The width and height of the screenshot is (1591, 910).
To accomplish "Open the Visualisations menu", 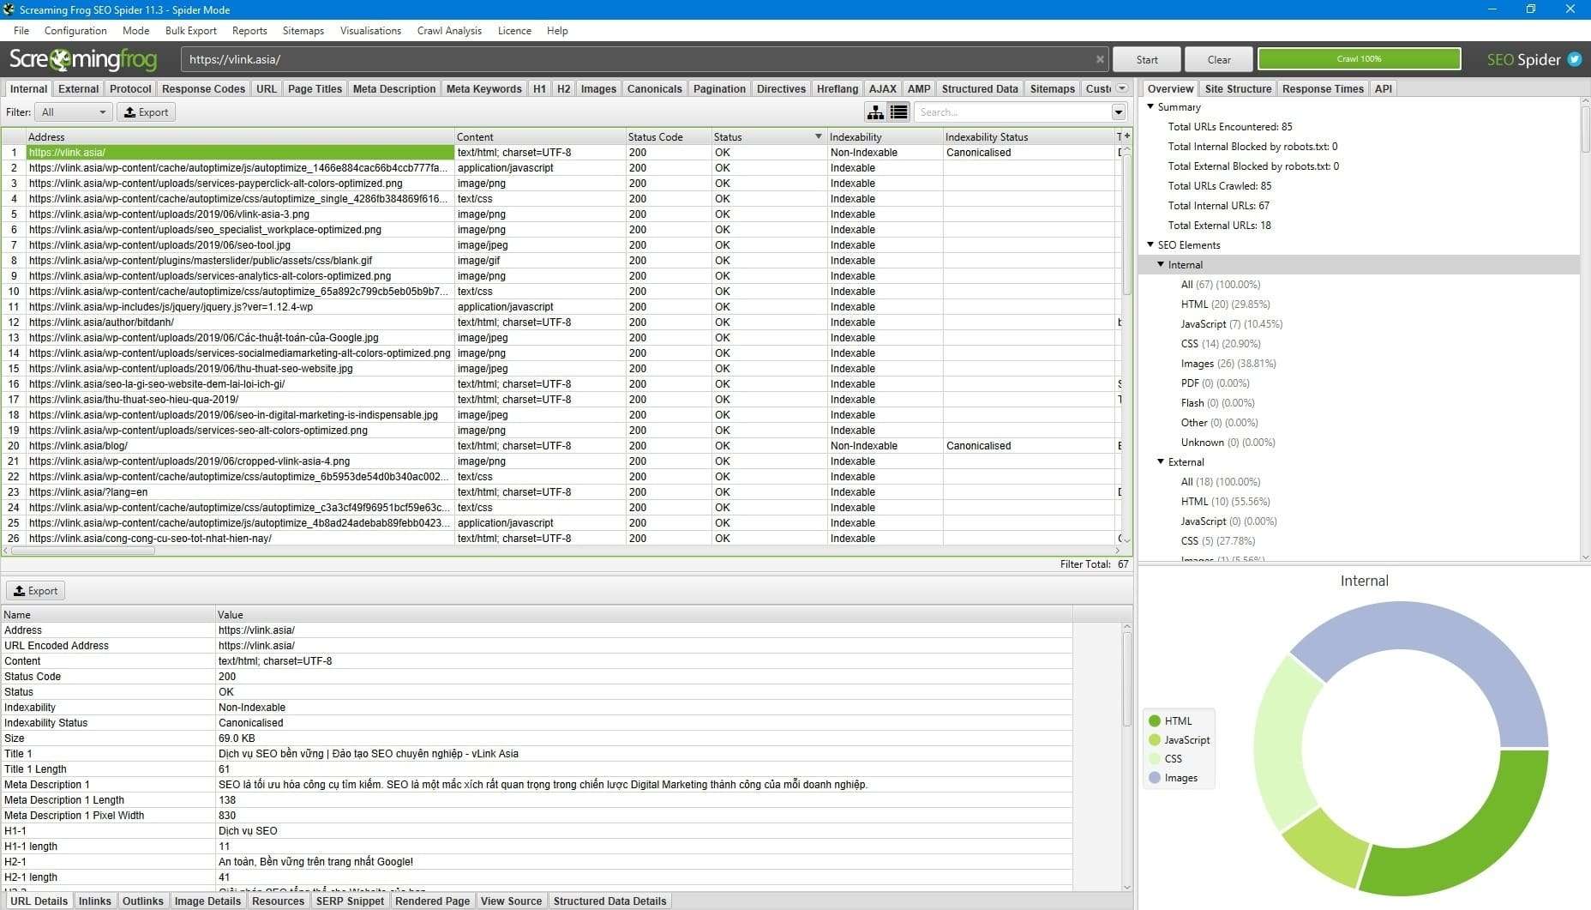I will pos(370,31).
